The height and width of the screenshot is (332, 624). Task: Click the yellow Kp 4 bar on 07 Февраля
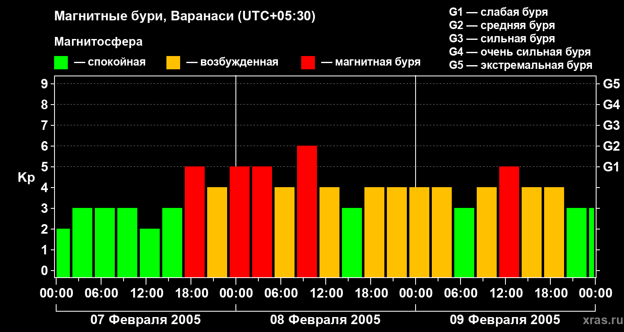(x=217, y=232)
